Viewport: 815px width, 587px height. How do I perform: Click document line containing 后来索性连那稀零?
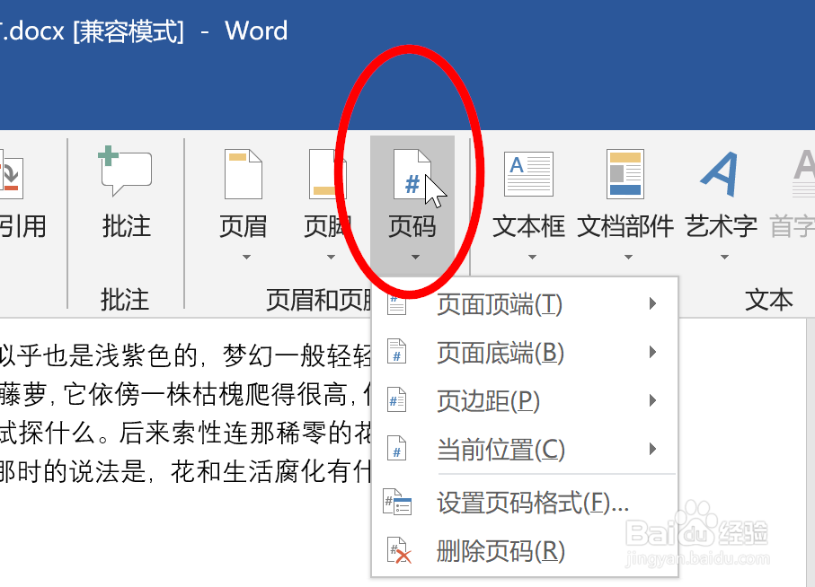point(186,433)
